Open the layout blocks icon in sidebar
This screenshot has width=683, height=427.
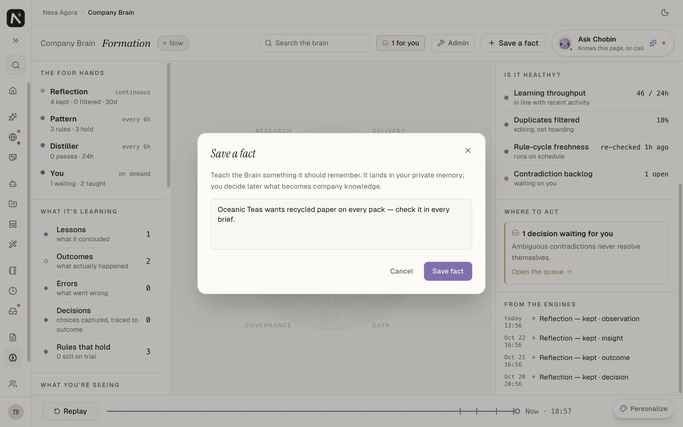point(13,224)
